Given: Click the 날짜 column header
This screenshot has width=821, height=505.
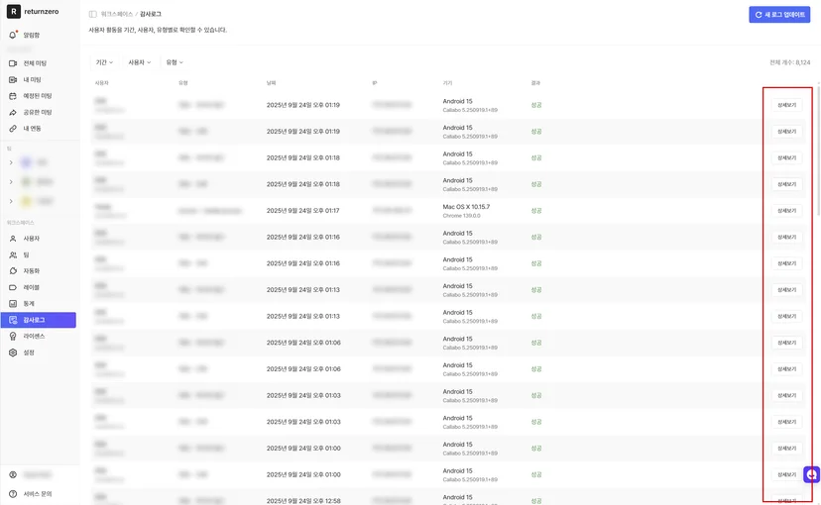Looking at the screenshot, I should tap(271, 83).
